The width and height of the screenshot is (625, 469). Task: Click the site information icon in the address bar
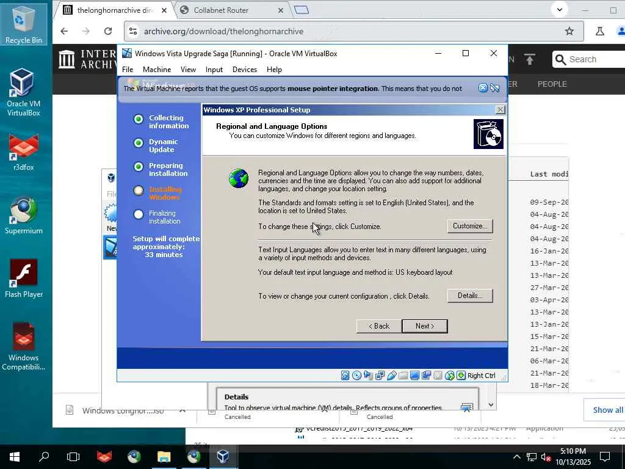click(133, 31)
